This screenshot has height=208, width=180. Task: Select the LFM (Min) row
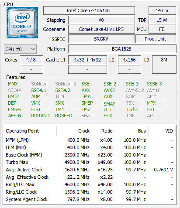tap(89, 147)
